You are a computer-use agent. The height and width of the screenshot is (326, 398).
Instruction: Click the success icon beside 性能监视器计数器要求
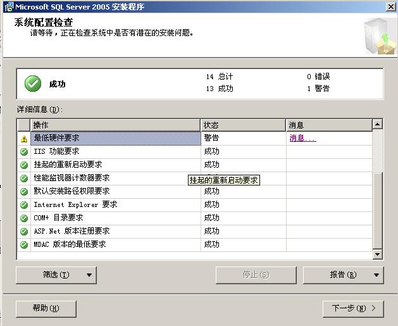pyautogui.click(x=24, y=179)
